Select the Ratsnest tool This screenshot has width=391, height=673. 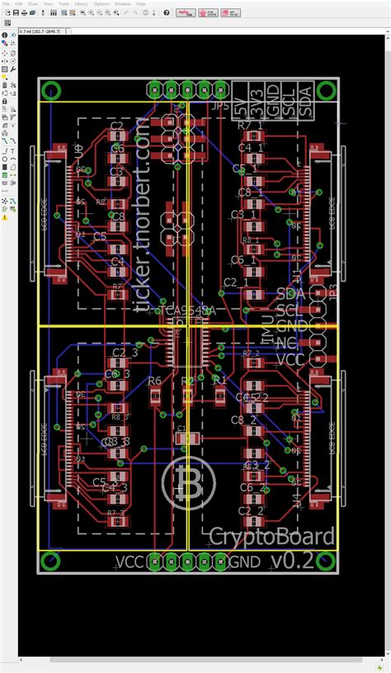5,201
